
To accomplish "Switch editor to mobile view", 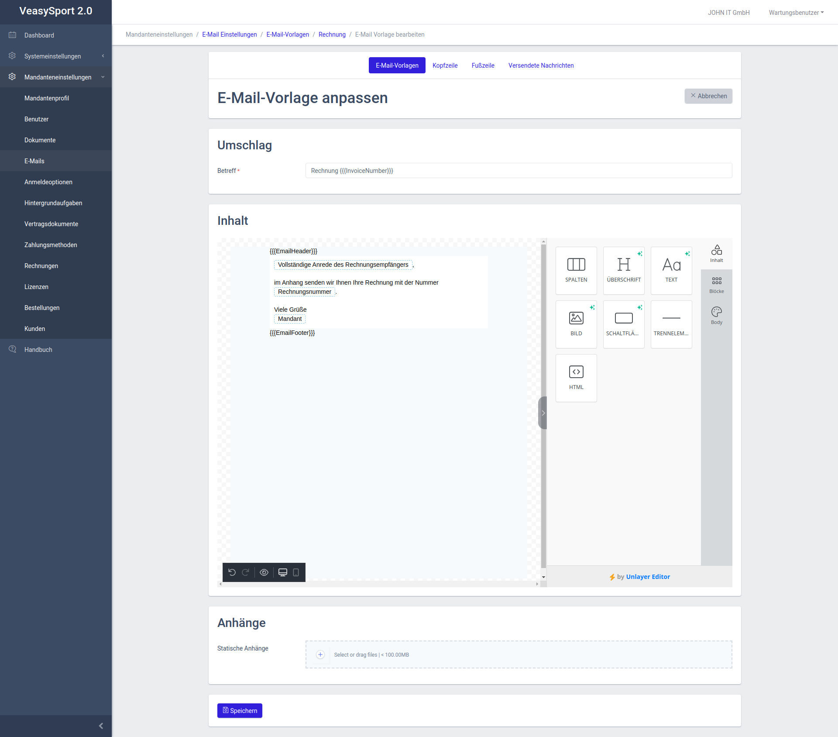I will (x=296, y=572).
